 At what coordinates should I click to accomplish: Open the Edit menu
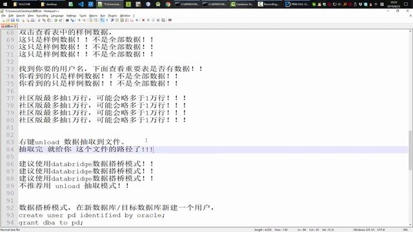click(11, 15)
